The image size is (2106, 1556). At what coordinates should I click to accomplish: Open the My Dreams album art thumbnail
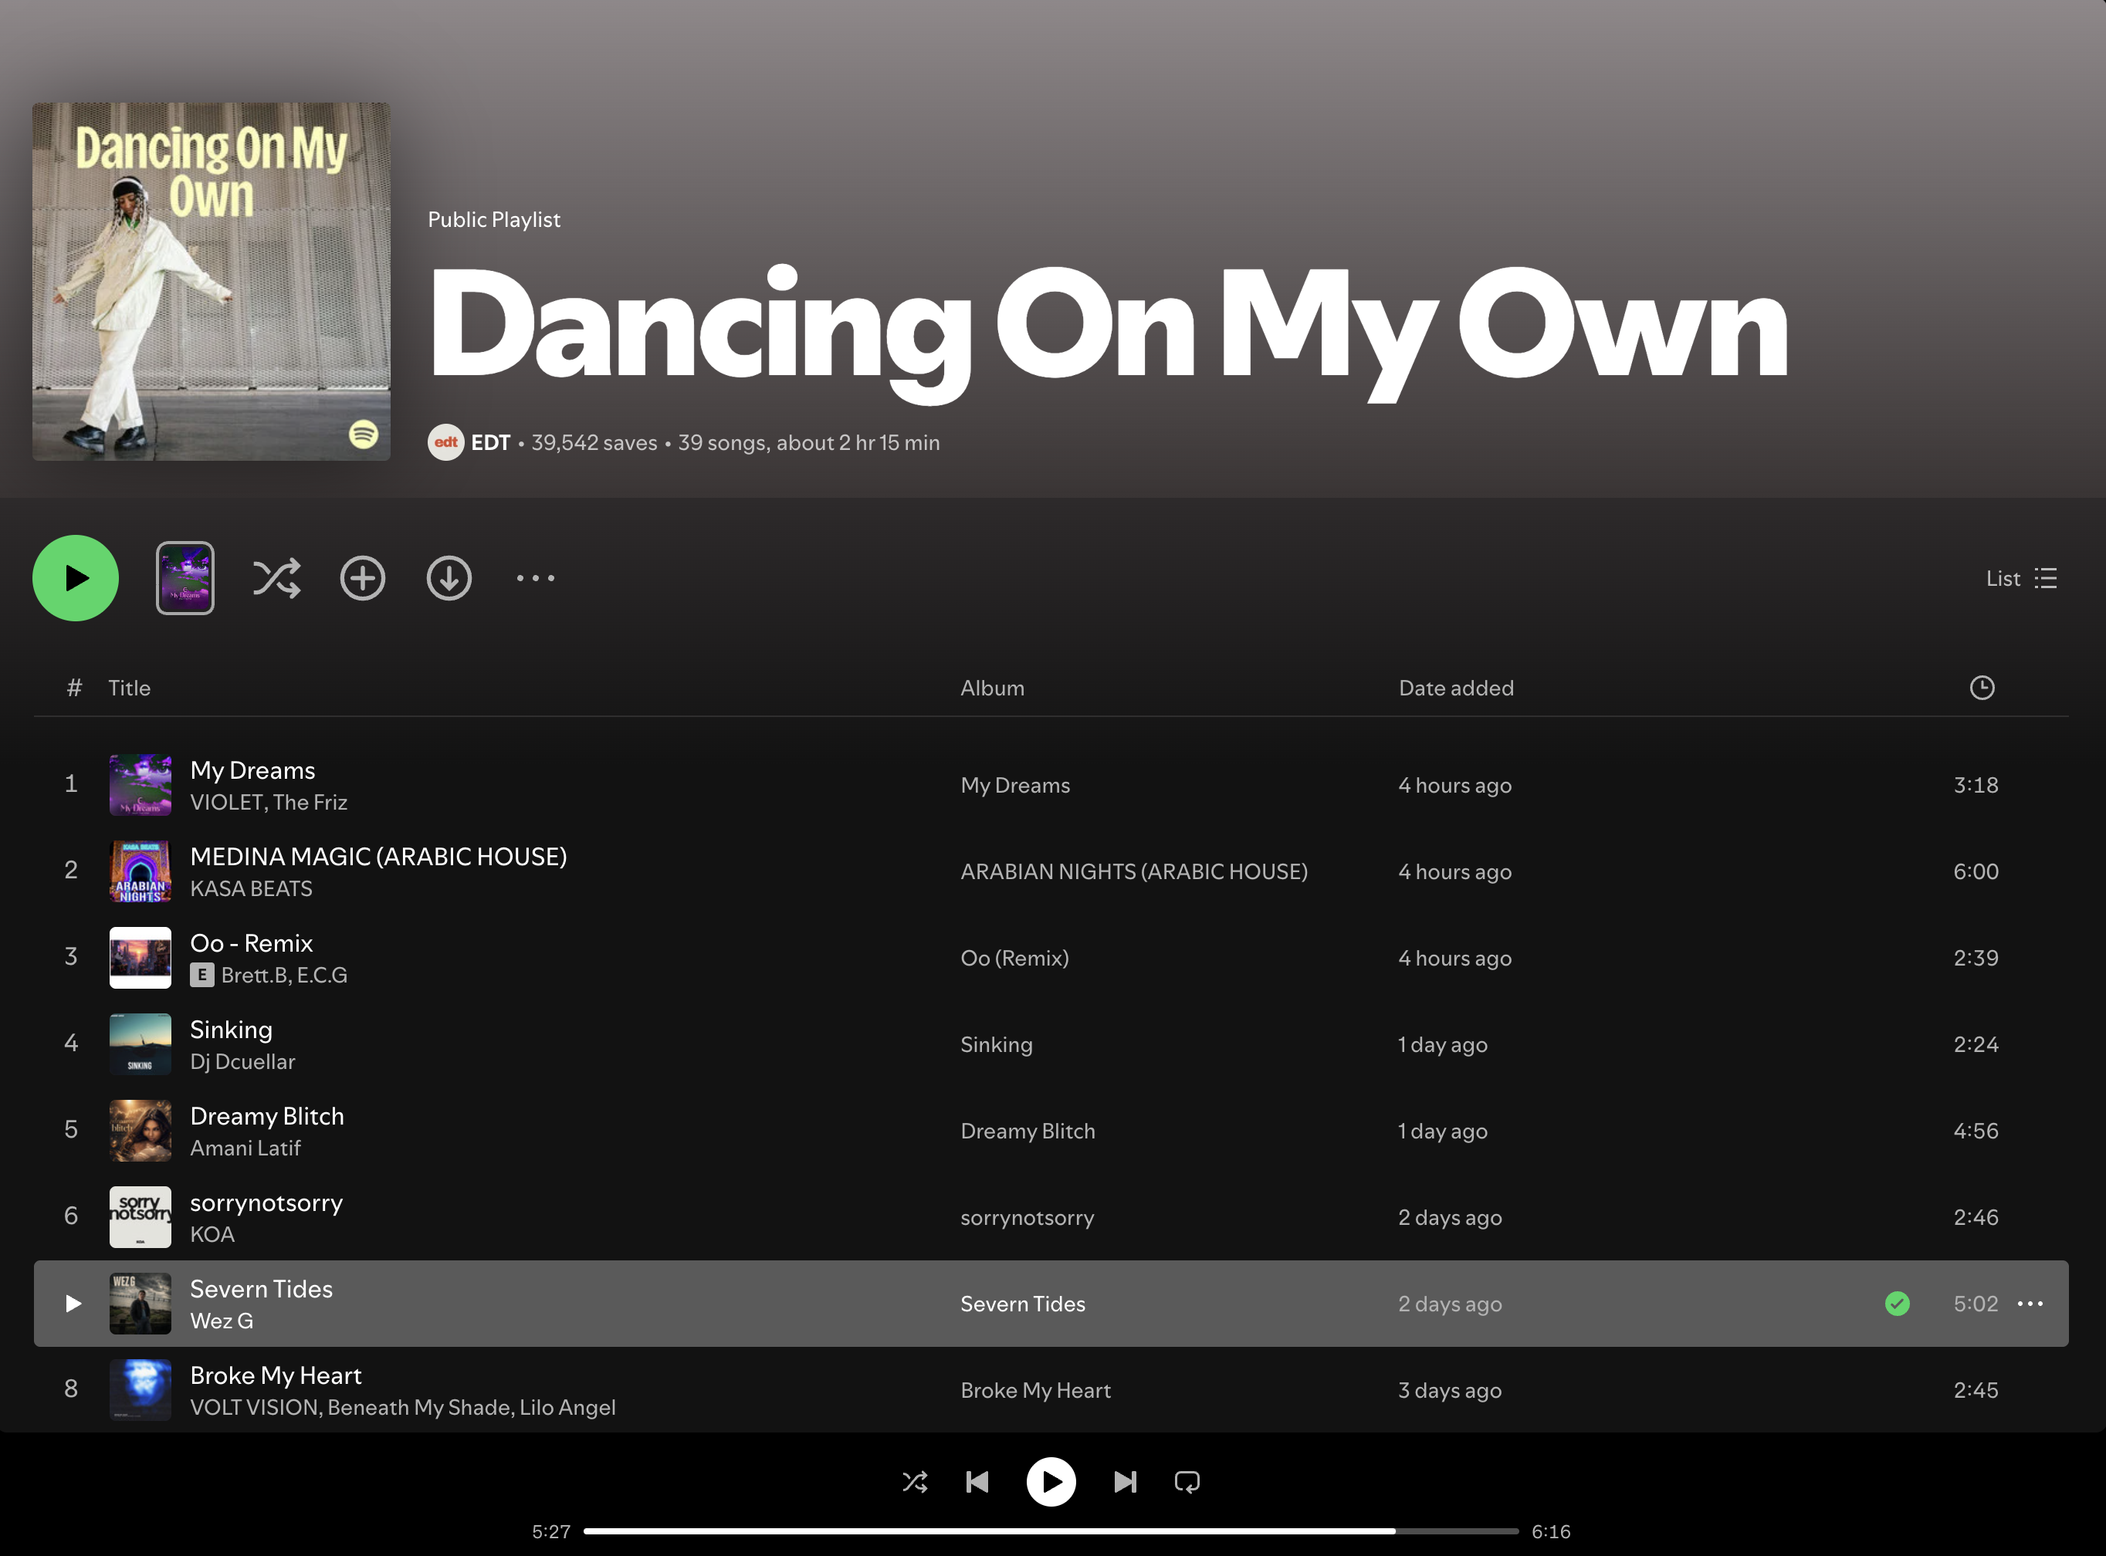[141, 785]
